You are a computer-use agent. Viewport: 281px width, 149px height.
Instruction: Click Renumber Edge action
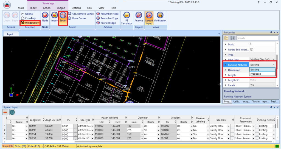[x=107, y=18]
